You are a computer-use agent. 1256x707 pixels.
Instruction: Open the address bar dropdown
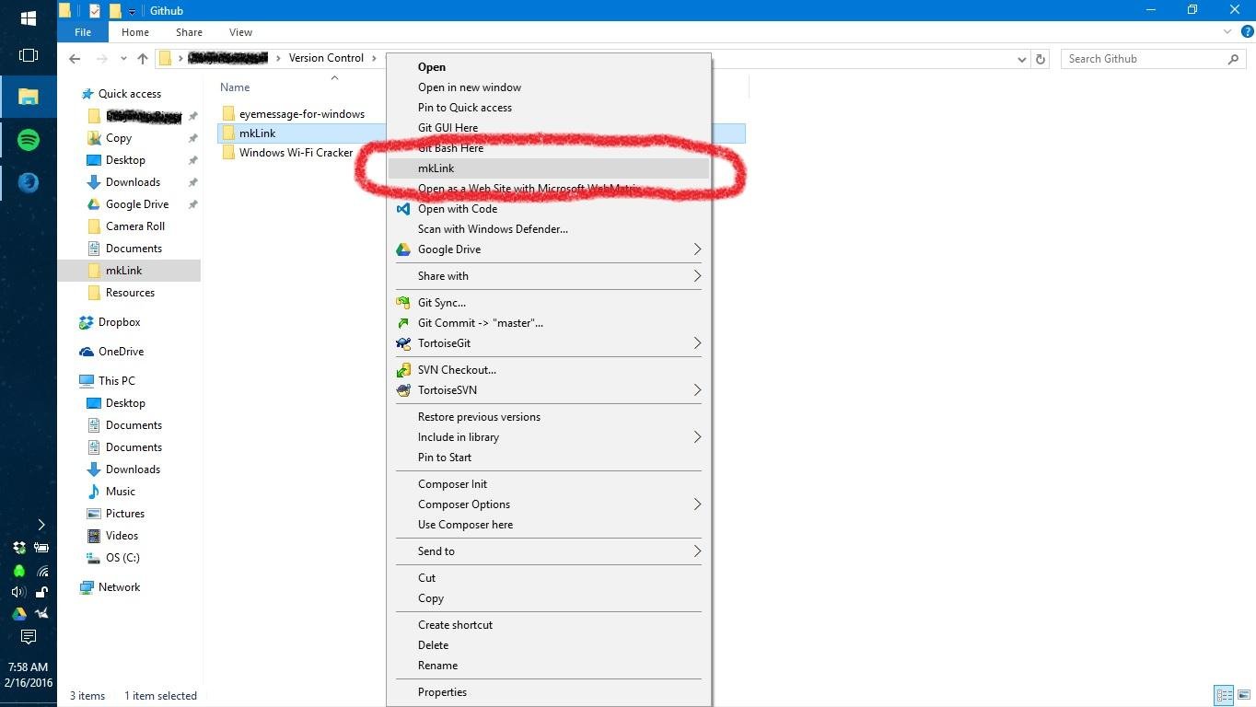pyautogui.click(x=1021, y=58)
